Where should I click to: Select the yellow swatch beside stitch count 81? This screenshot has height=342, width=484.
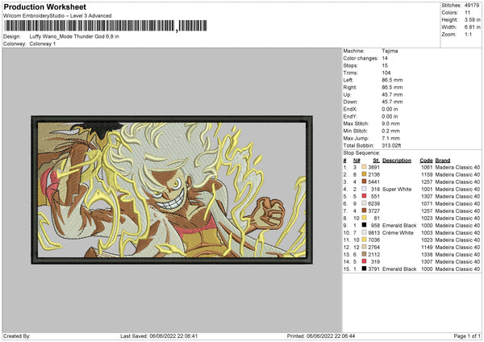[364, 218]
